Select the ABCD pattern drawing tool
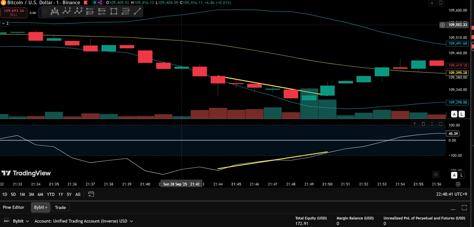 [x=79, y=11]
